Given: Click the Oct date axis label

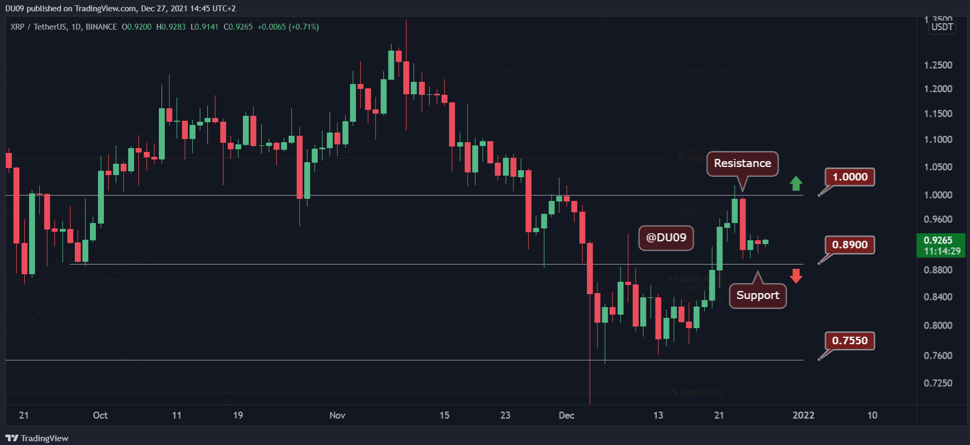Looking at the screenshot, I should pyautogui.click(x=100, y=415).
